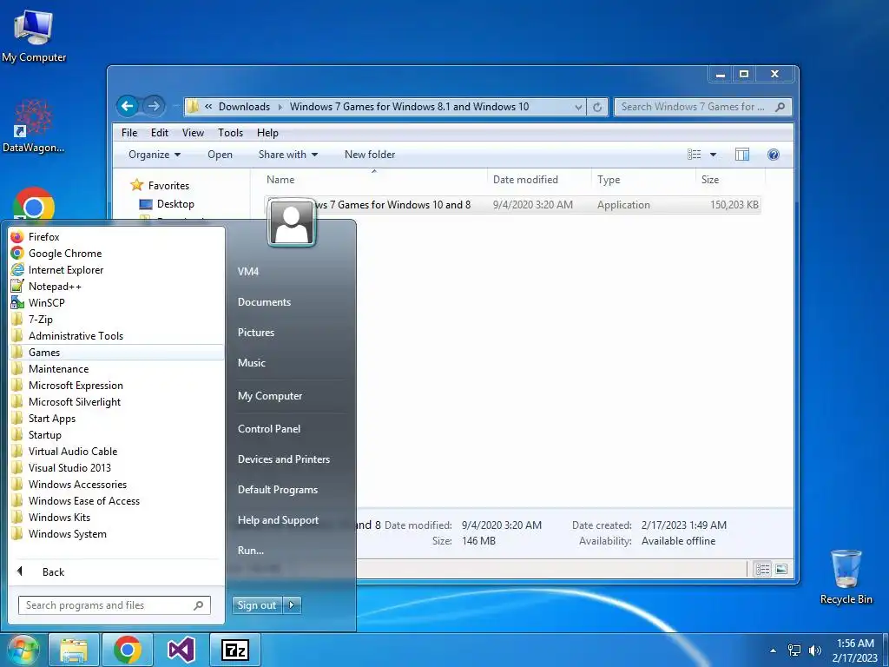The width and height of the screenshot is (889, 667).
Task: Expand the Windows System folder
Action: point(116,533)
